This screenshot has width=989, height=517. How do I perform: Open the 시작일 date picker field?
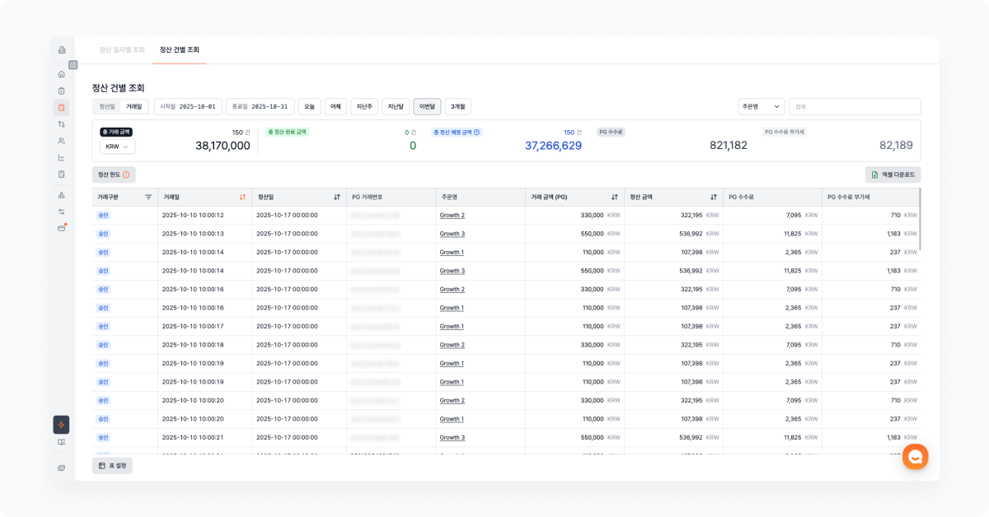coord(189,106)
